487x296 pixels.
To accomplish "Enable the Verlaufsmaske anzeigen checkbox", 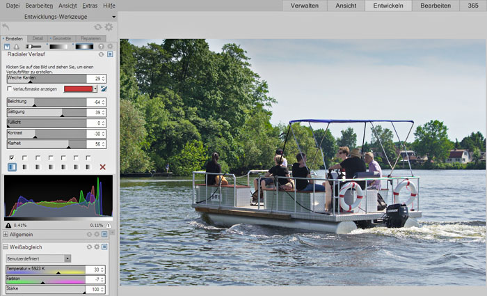I will coord(9,89).
